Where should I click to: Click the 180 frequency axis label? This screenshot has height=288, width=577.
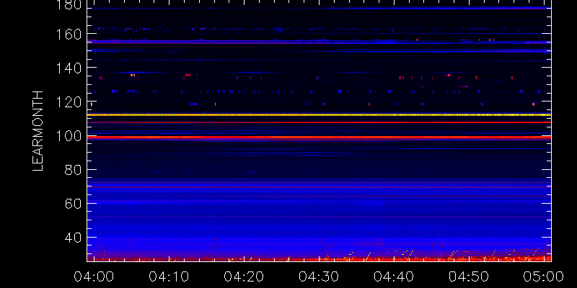pyautogui.click(x=68, y=5)
